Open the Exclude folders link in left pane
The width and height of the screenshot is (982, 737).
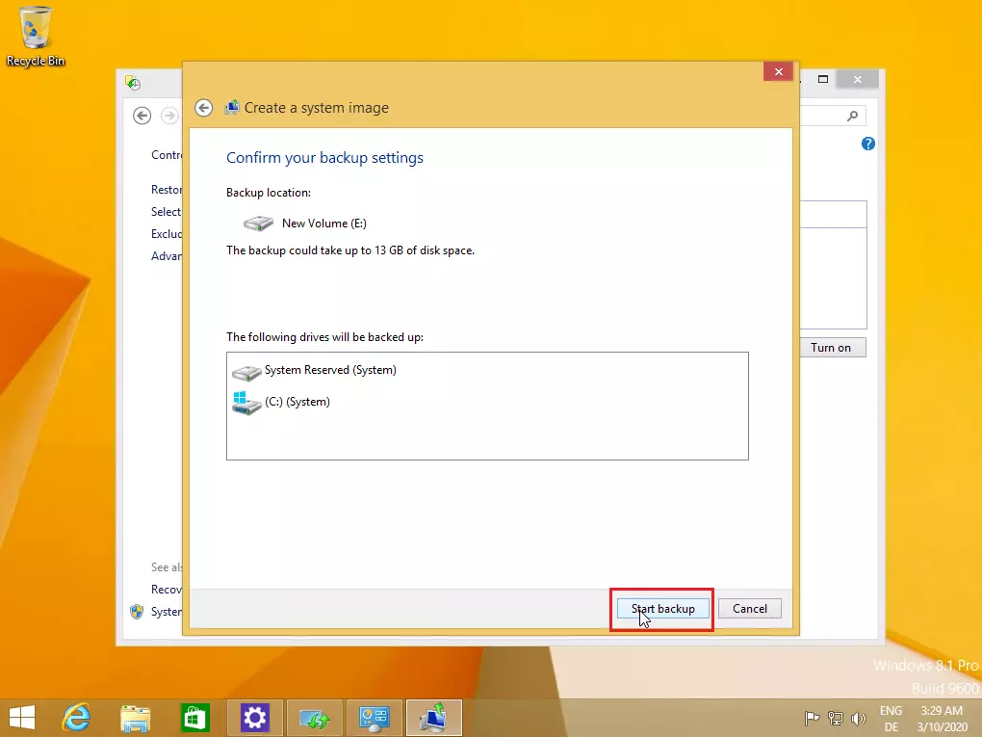167,234
